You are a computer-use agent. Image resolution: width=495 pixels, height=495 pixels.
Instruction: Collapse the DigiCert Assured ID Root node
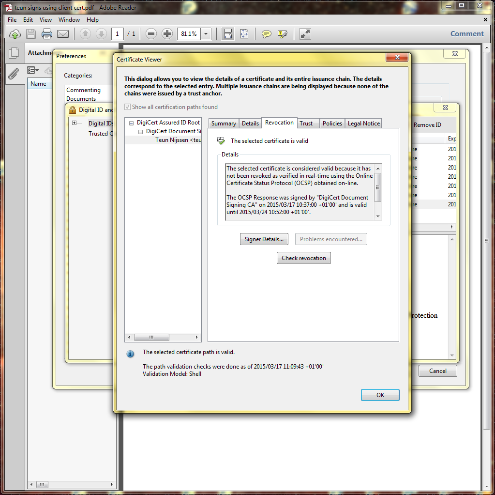tap(132, 123)
